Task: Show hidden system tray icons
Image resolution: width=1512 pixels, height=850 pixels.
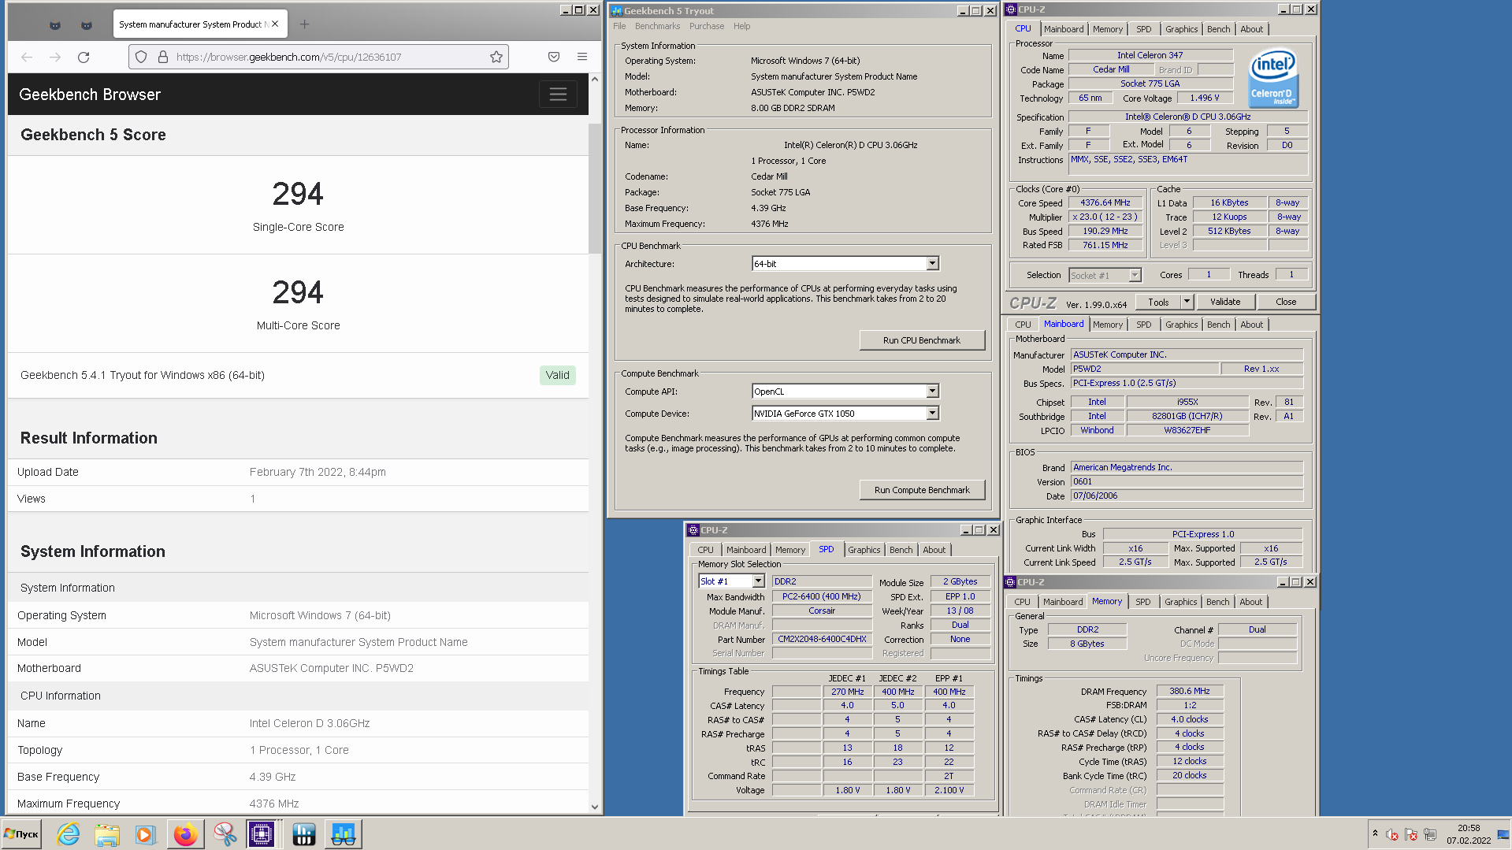Action: pos(1375,833)
